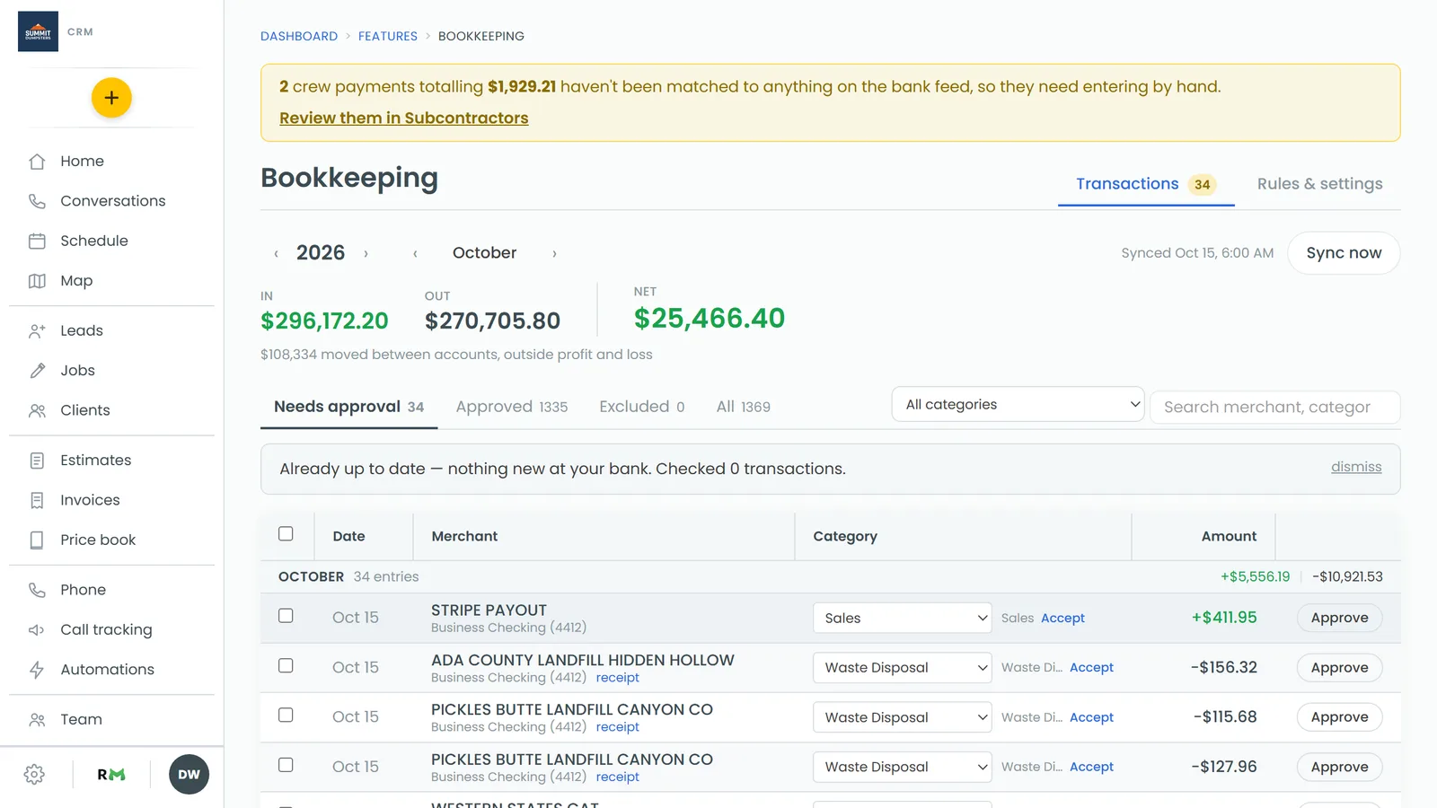Open category dropdown for the -$115.68 row
The width and height of the screenshot is (1437, 808).
point(903,717)
